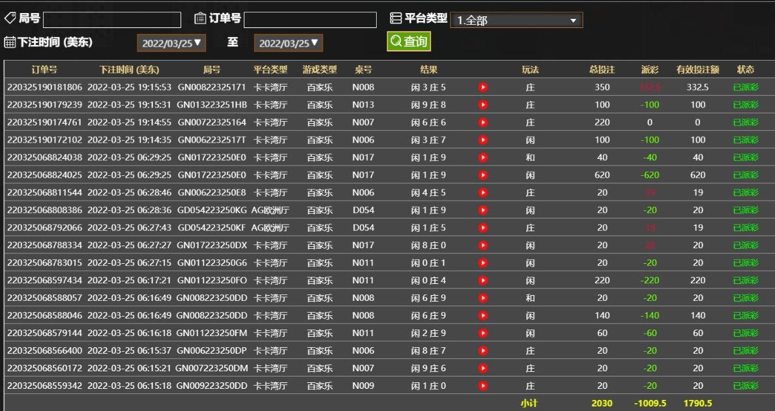Image resolution: width=775 pixels, height=411 pixels.
Task: Click into the 订单号 input field
Action: [x=310, y=20]
